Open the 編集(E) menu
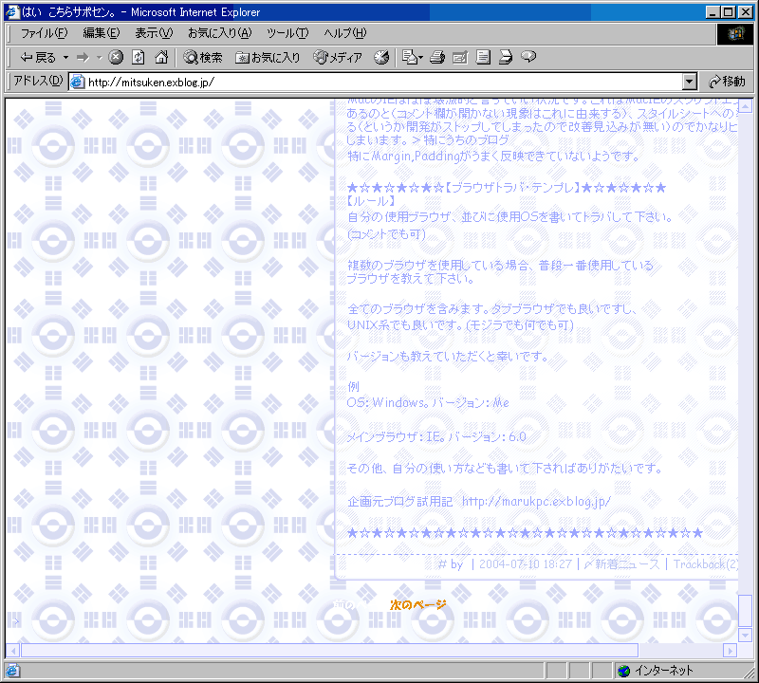Screen dimensions: 759x683 tap(102, 33)
